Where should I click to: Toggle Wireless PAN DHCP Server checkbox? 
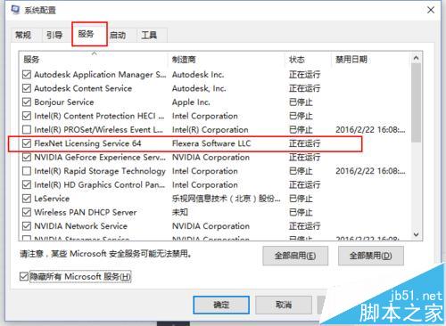tap(27, 212)
